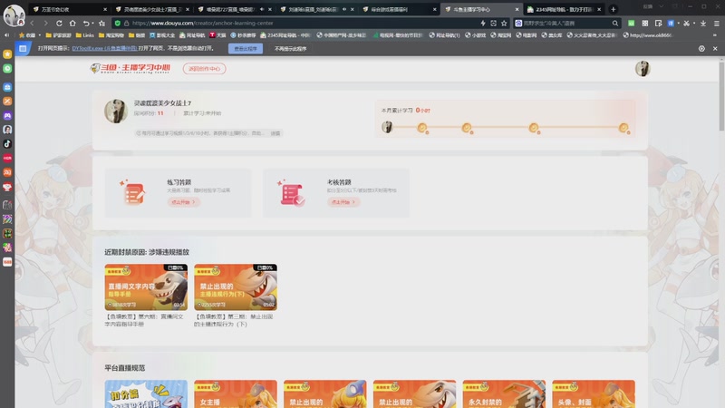Click the blue button on the notification bar
725x408 pixels.
point(246,49)
